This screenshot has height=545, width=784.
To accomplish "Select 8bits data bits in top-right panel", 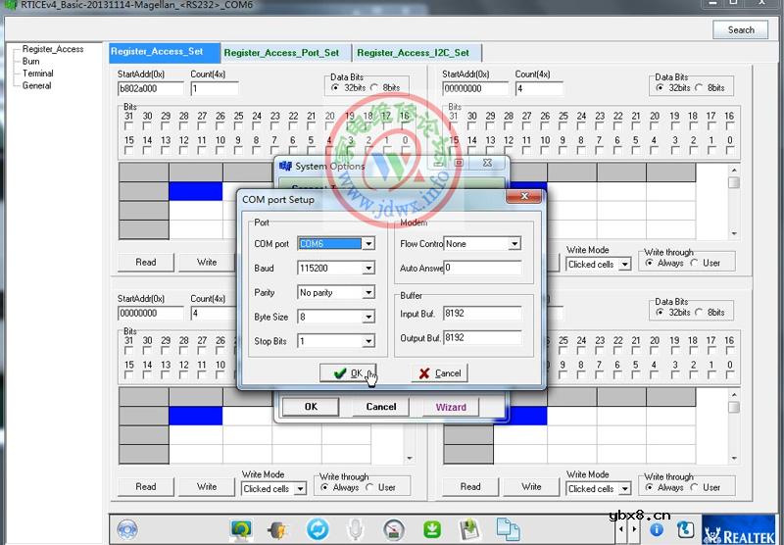I will (x=703, y=88).
